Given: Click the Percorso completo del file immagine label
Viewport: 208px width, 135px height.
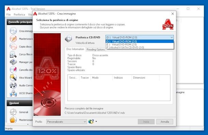Looking at the screenshot, I should 84,108.
